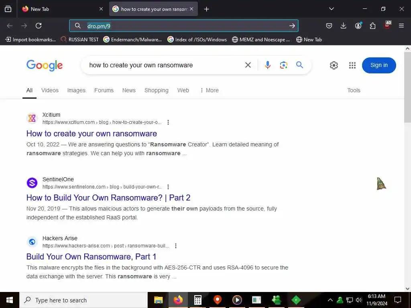Open the Windows Start menu
The height and width of the screenshot is (308, 411).
tap(10, 300)
